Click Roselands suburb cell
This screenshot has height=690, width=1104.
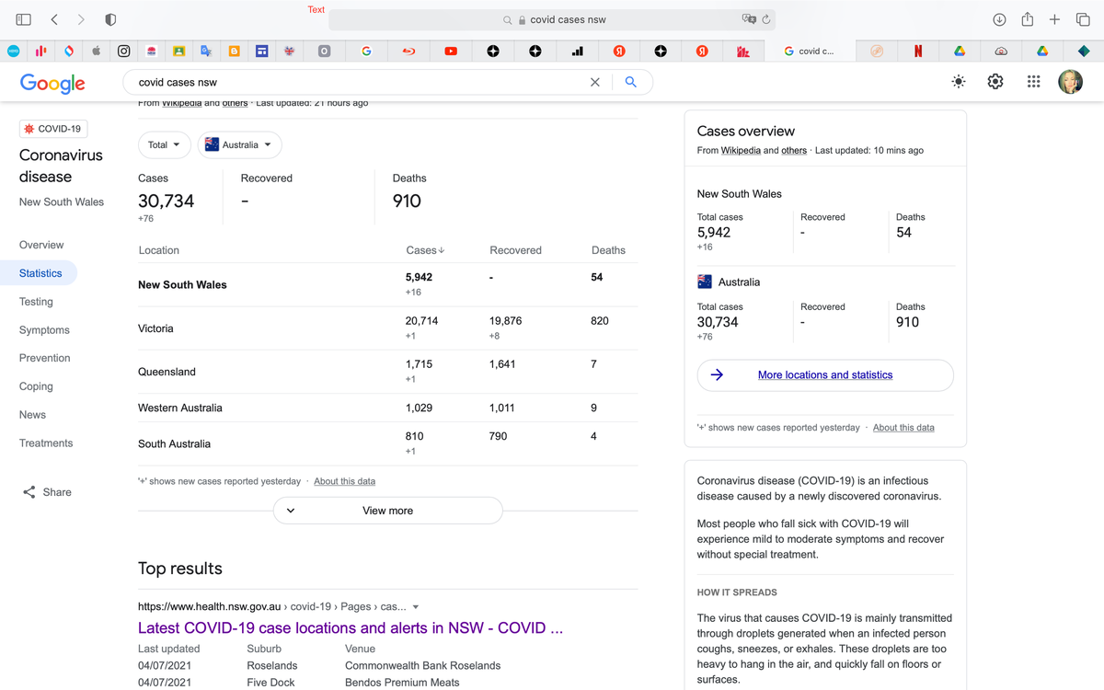pyautogui.click(x=272, y=665)
